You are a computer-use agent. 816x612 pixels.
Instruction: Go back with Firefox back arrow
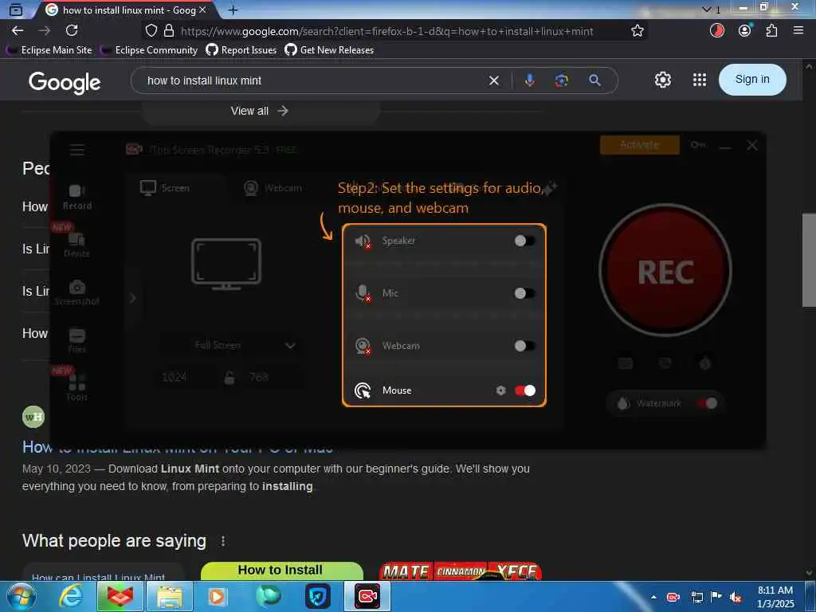pyautogui.click(x=18, y=31)
